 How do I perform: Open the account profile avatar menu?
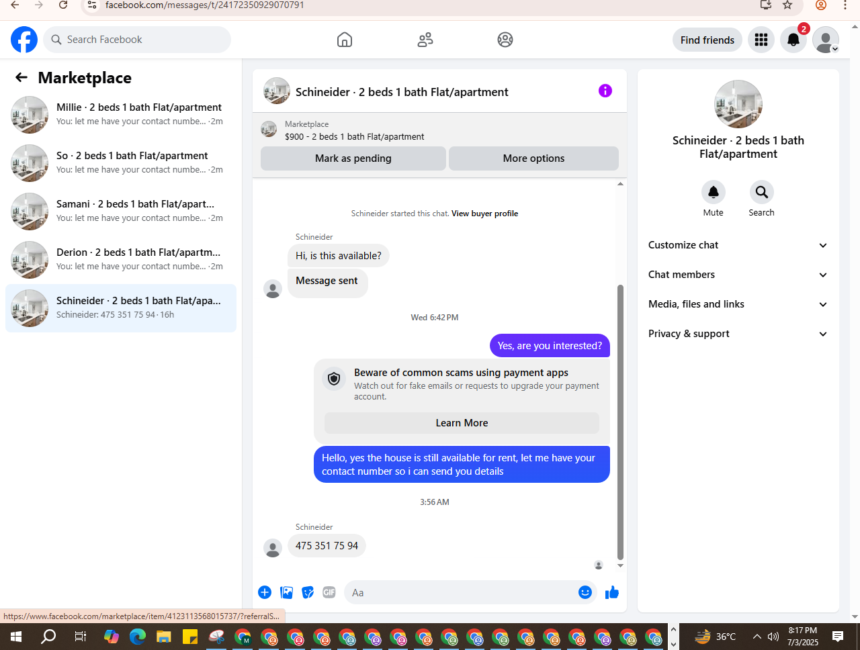tap(826, 40)
